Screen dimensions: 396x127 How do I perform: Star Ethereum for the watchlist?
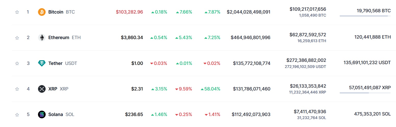[17, 38]
